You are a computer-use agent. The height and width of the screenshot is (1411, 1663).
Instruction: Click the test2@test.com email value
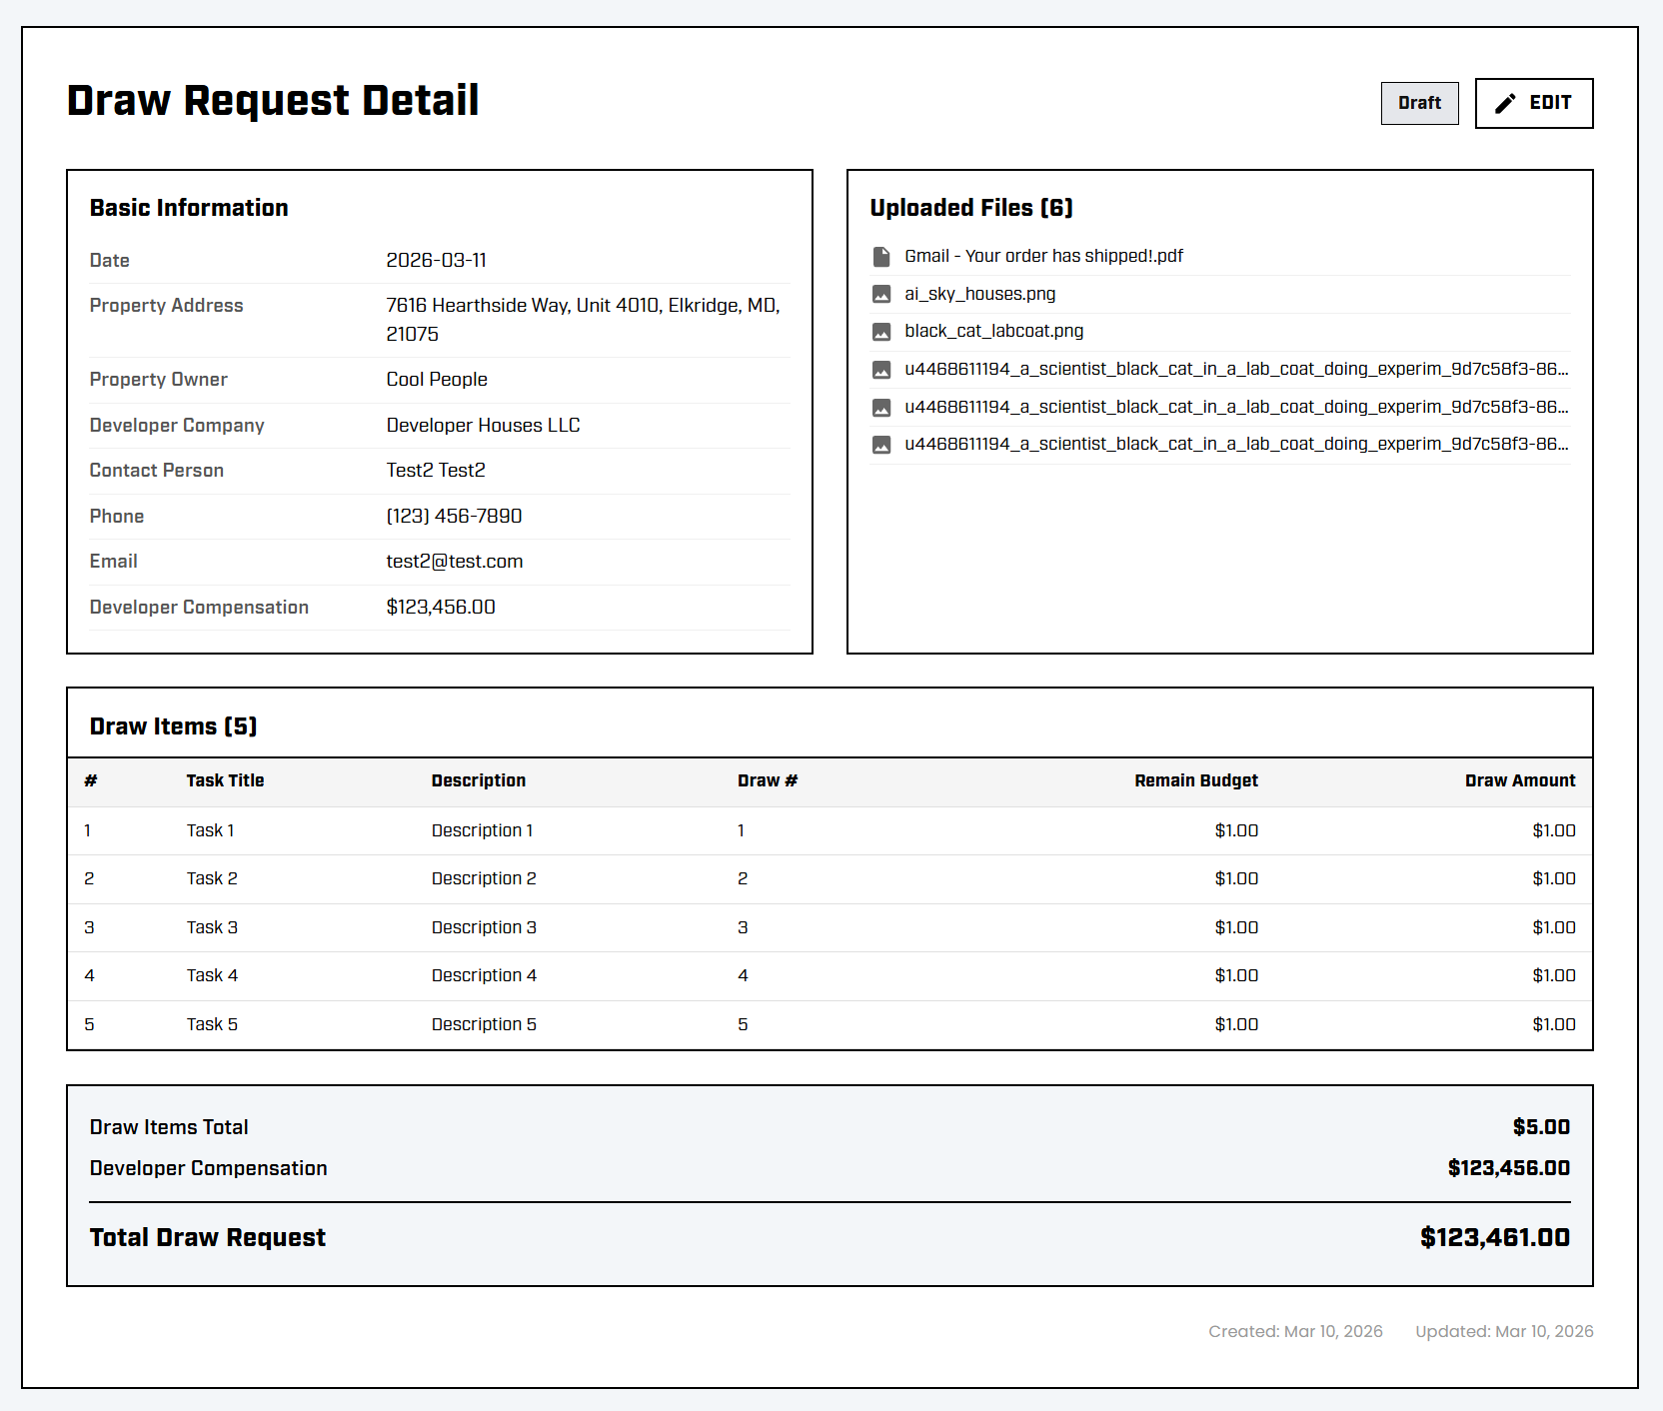click(455, 562)
